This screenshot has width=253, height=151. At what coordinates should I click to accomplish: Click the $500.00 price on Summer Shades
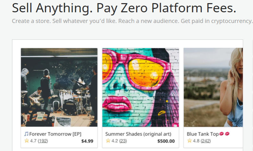coord(166,141)
